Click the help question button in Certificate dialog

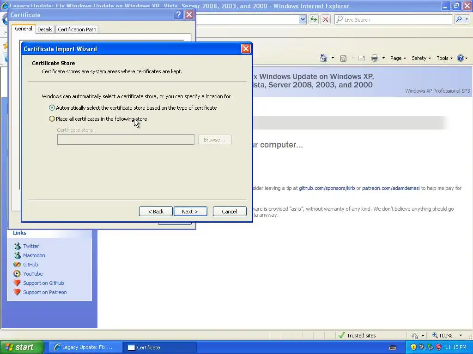(x=178, y=15)
